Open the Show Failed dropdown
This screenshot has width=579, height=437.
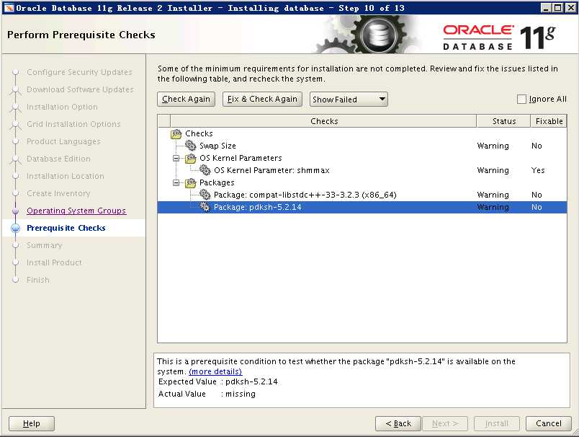click(x=349, y=99)
